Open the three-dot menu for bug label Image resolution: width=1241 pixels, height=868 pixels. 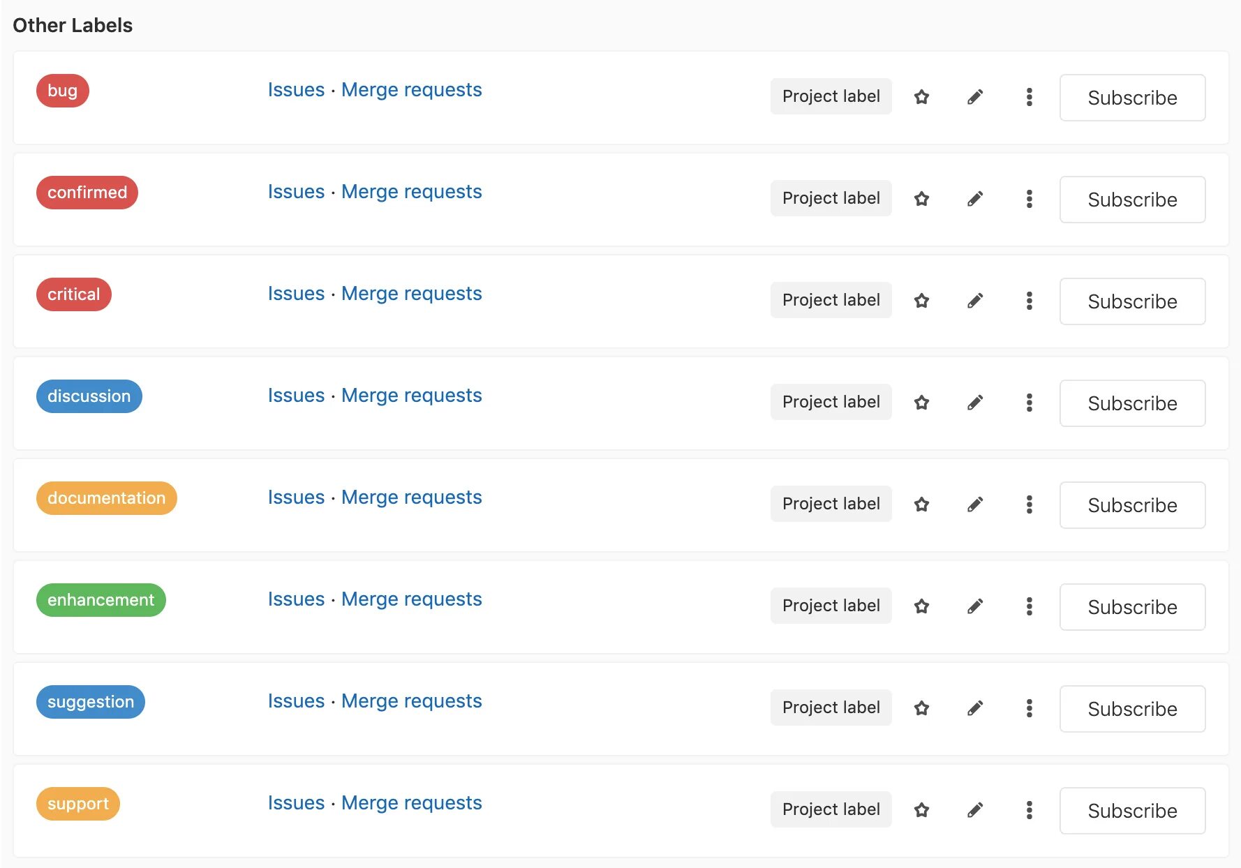click(1029, 97)
